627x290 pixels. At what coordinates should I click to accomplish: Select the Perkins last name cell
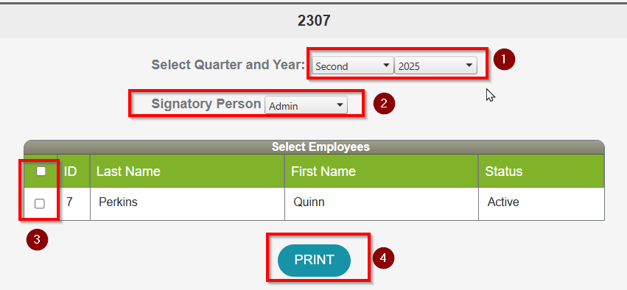pos(187,204)
